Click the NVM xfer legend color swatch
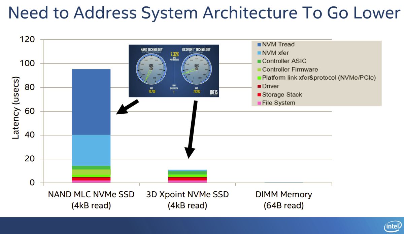The width and height of the screenshot is (404, 234). 259,53
